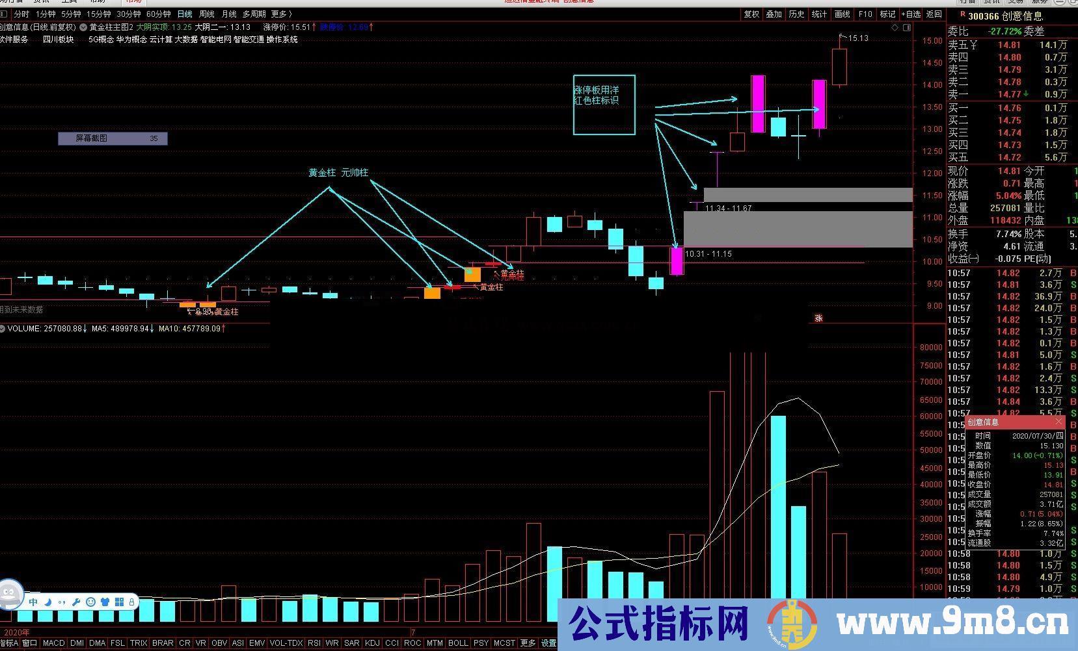The height and width of the screenshot is (651, 1078).
Task: Click the lock icon on the input bar
Action: click(133, 602)
